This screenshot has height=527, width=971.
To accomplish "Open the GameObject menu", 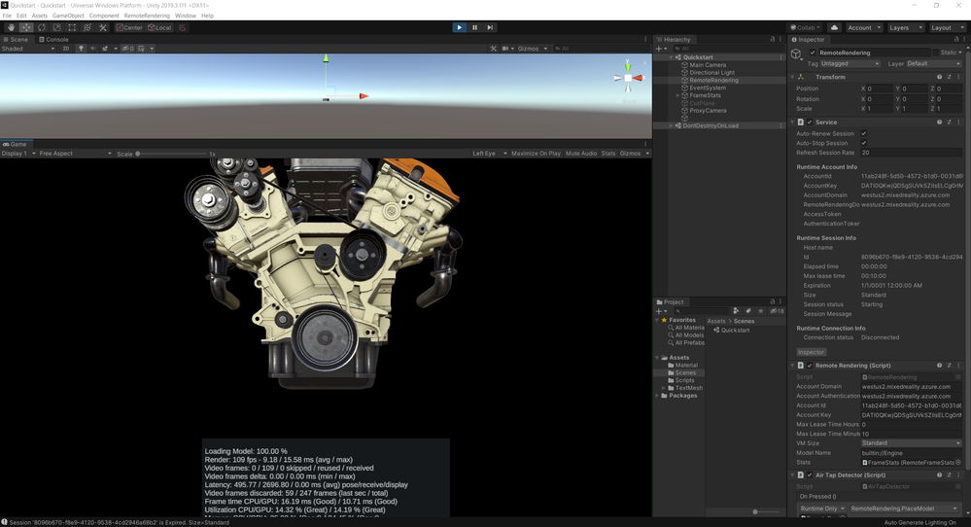I will pyautogui.click(x=68, y=16).
